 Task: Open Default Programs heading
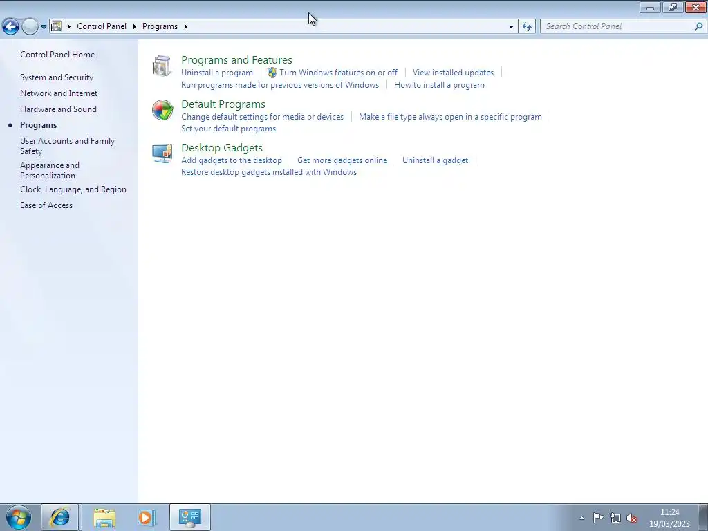pos(223,104)
